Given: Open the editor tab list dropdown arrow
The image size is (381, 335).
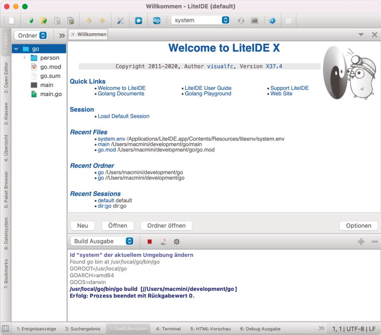Looking at the screenshot, I should tap(361, 35).
